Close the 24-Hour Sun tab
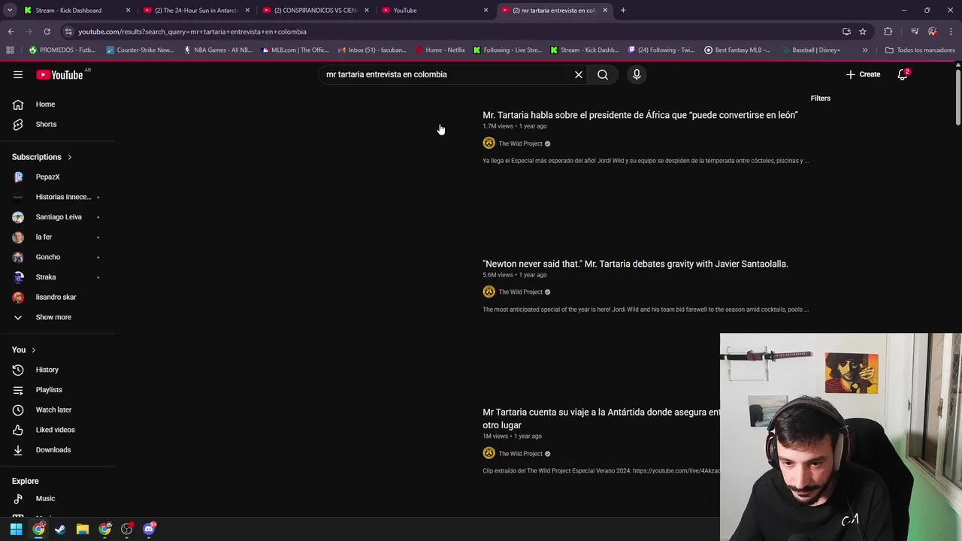The height and width of the screenshot is (541, 962). tap(247, 11)
